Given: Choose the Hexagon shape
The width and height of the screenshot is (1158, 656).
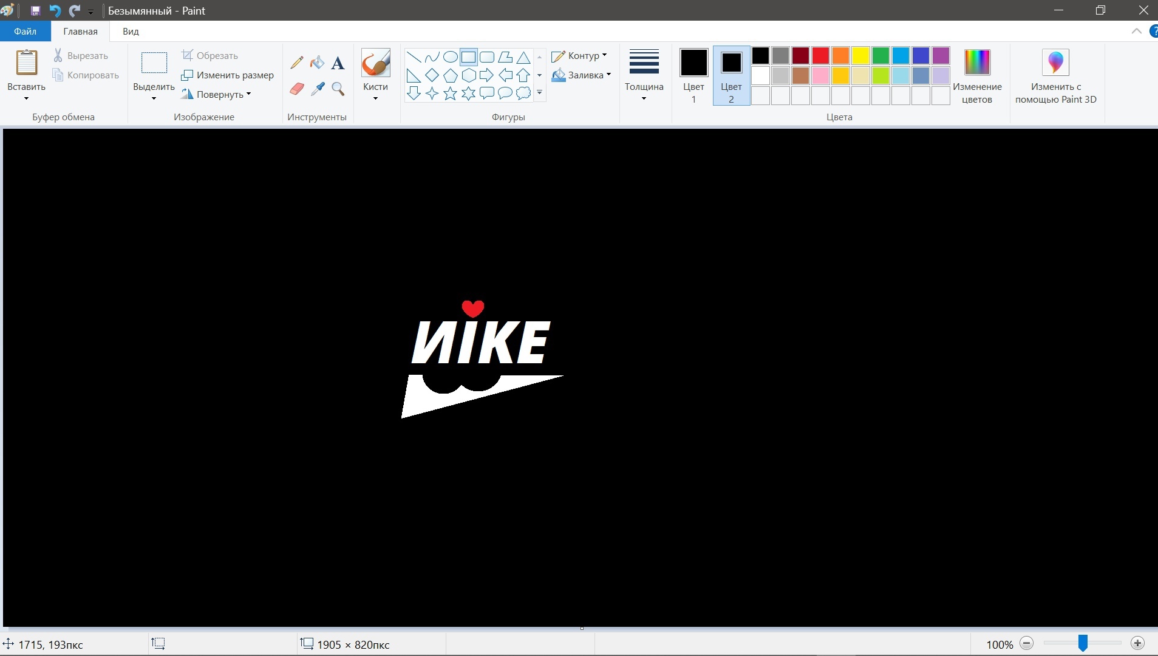Looking at the screenshot, I should coord(468,75).
